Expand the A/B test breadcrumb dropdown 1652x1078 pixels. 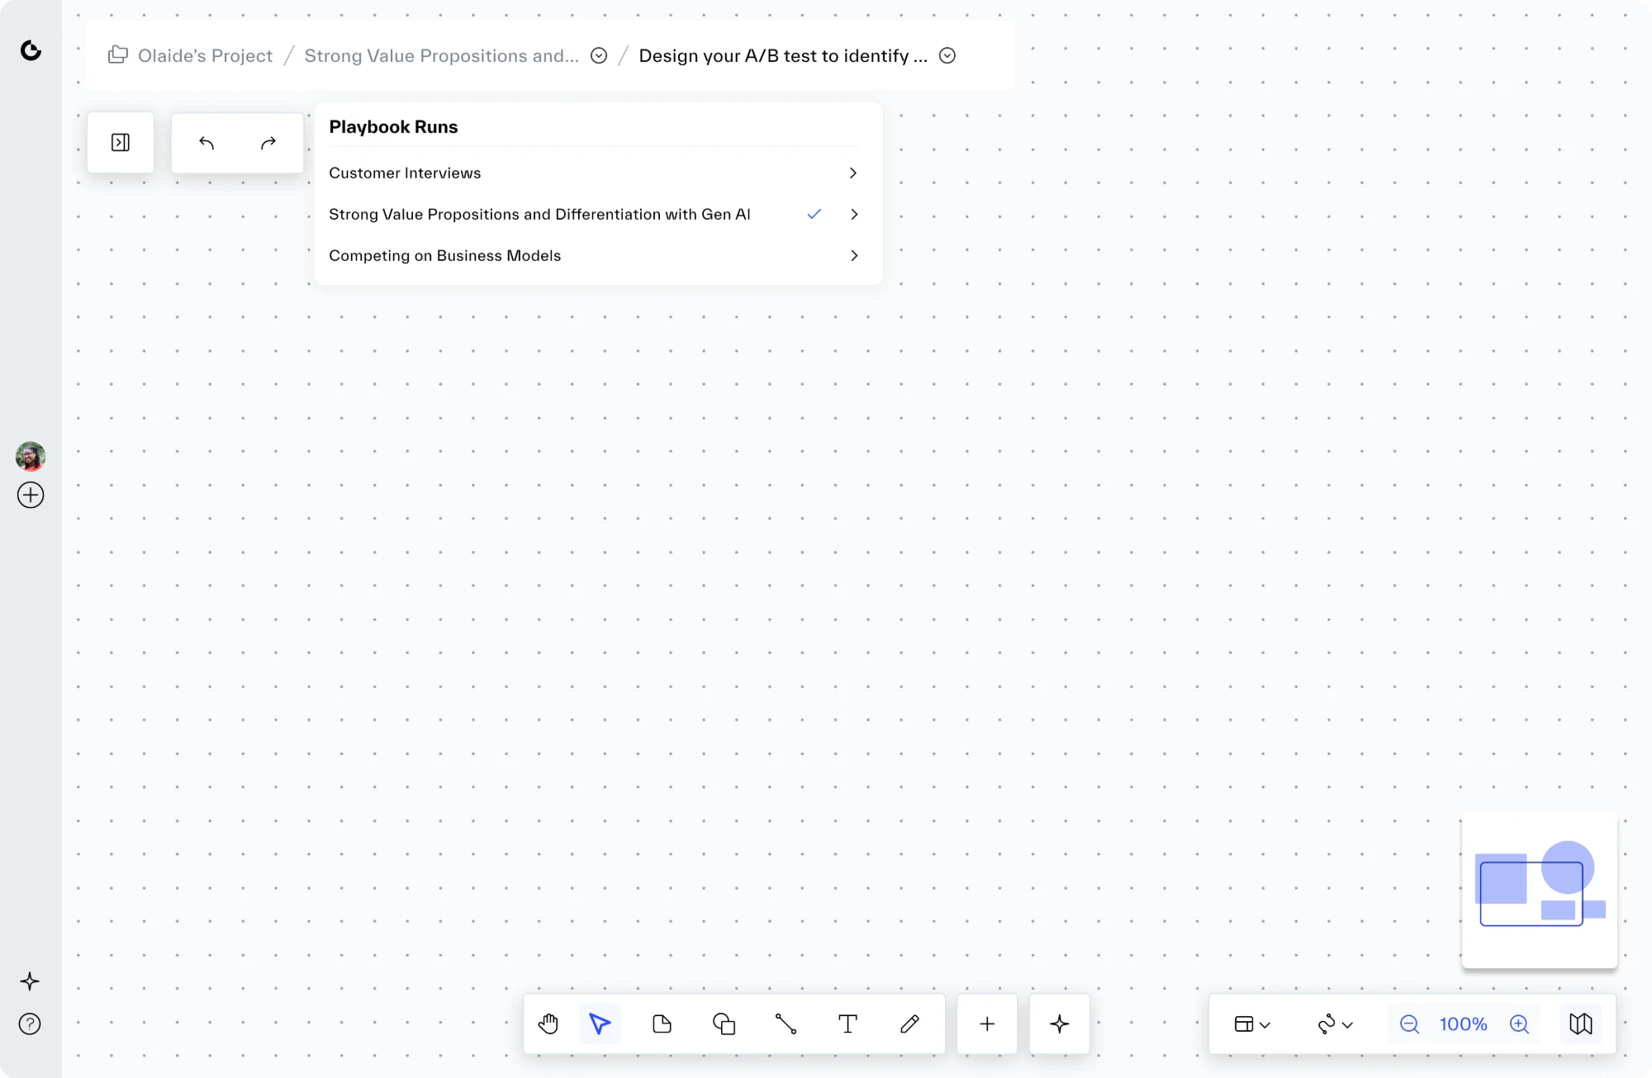click(947, 55)
